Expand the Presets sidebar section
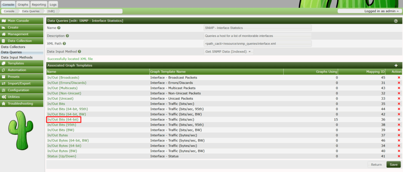 (x=22, y=77)
